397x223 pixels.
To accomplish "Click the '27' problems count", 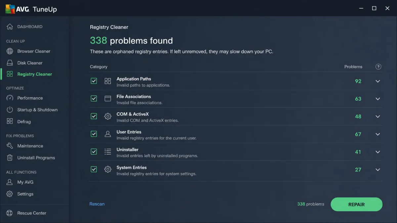I will pos(358,169).
